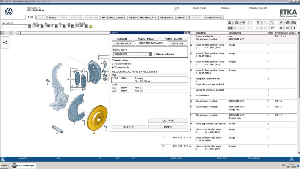
Task: Open the CAUTARE - FI dropdown
Action: [x=29, y=26]
